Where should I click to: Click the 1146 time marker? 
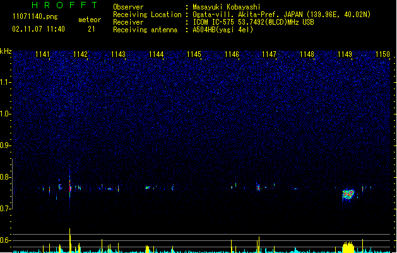tap(232, 54)
